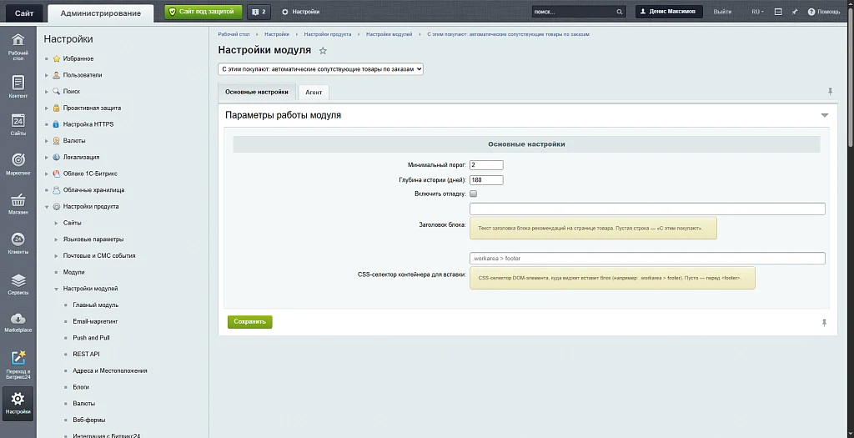This screenshot has height=438, width=854.
Task: Collapse Настройки модулей tree node
Action: point(56,289)
